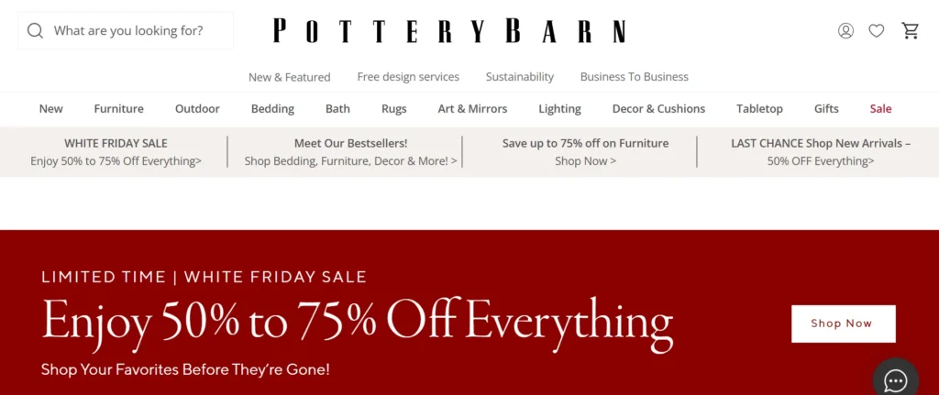Click 'Enjoy 50% to 75% Off Everything>' promo
Screen dimensions: 939x395
point(116,160)
